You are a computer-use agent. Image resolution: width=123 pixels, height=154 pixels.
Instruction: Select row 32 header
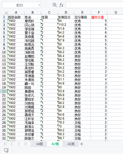pos(4,138)
